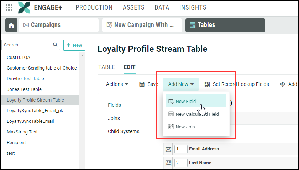The image size is (299, 170).
Task: Open the PRODUCTION menu
Action: coord(94,7)
